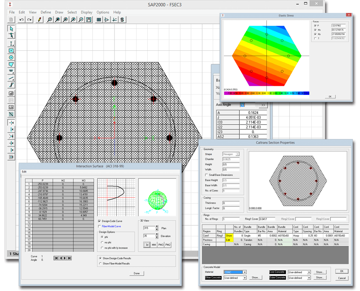This screenshot has height=291, width=360.
Task: Click the Undo arrow in the toolbar
Action: pyautogui.click(x=21, y=20)
